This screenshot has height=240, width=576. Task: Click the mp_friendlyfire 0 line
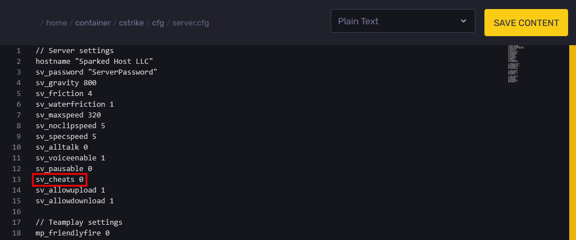click(72, 233)
